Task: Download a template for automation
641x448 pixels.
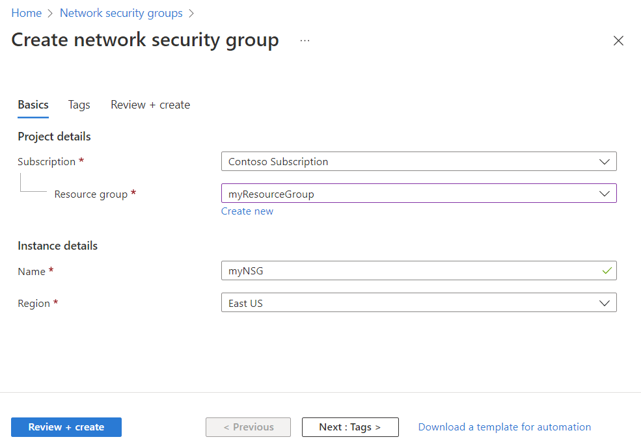Action: coord(504,427)
